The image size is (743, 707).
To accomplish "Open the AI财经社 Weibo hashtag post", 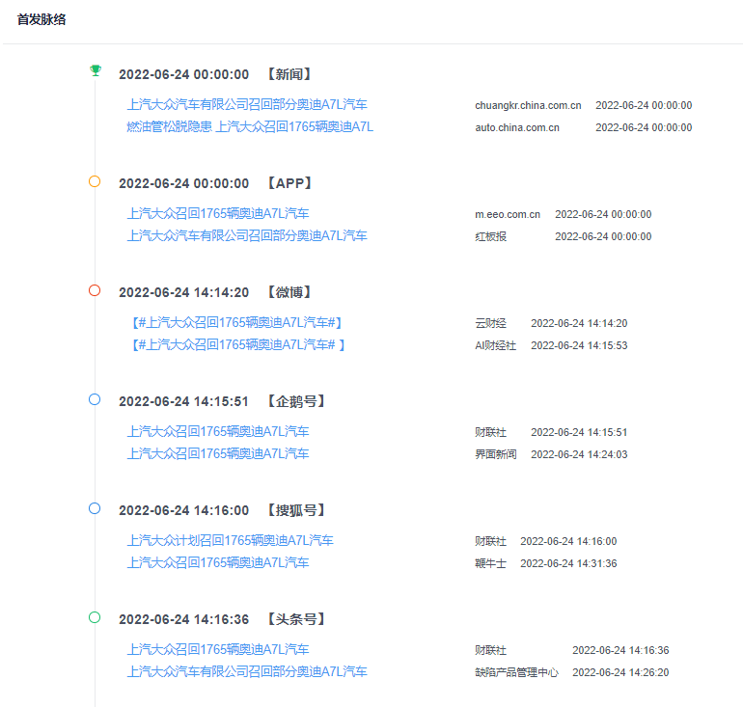I will click(237, 344).
